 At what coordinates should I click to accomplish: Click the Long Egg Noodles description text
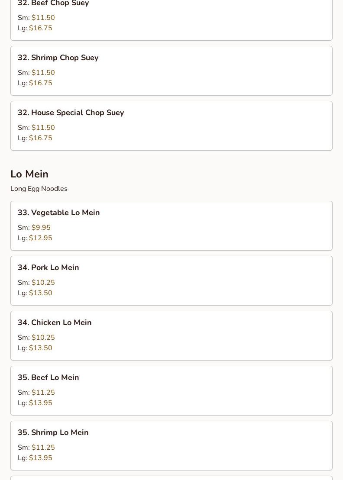pyautogui.click(x=39, y=189)
